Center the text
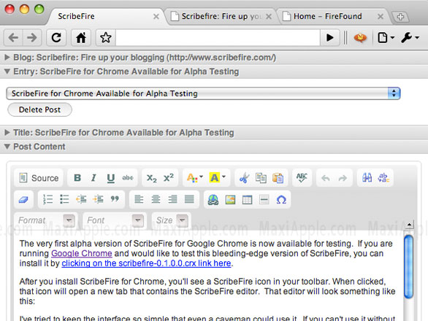The image size is (428, 321). (x=156, y=200)
